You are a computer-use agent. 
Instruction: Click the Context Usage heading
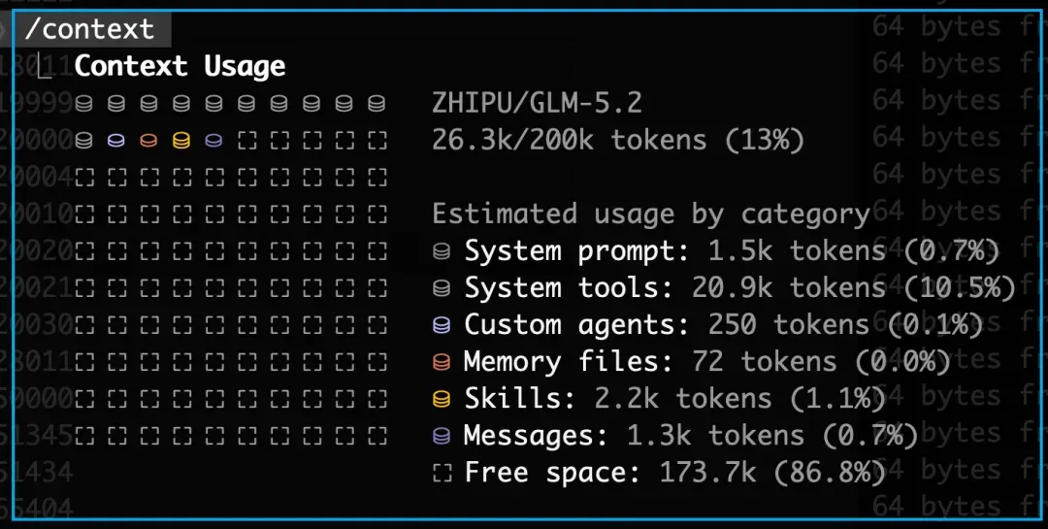(x=180, y=66)
